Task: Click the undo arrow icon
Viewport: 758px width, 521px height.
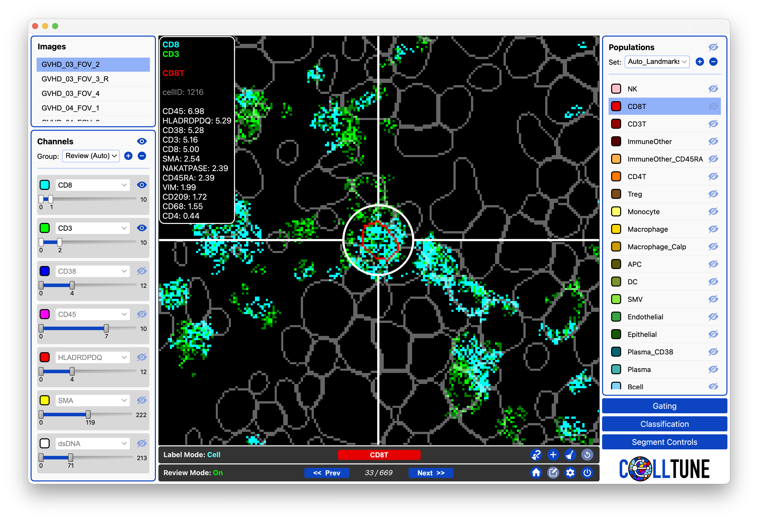Action: pyautogui.click(x=587, y=454)
